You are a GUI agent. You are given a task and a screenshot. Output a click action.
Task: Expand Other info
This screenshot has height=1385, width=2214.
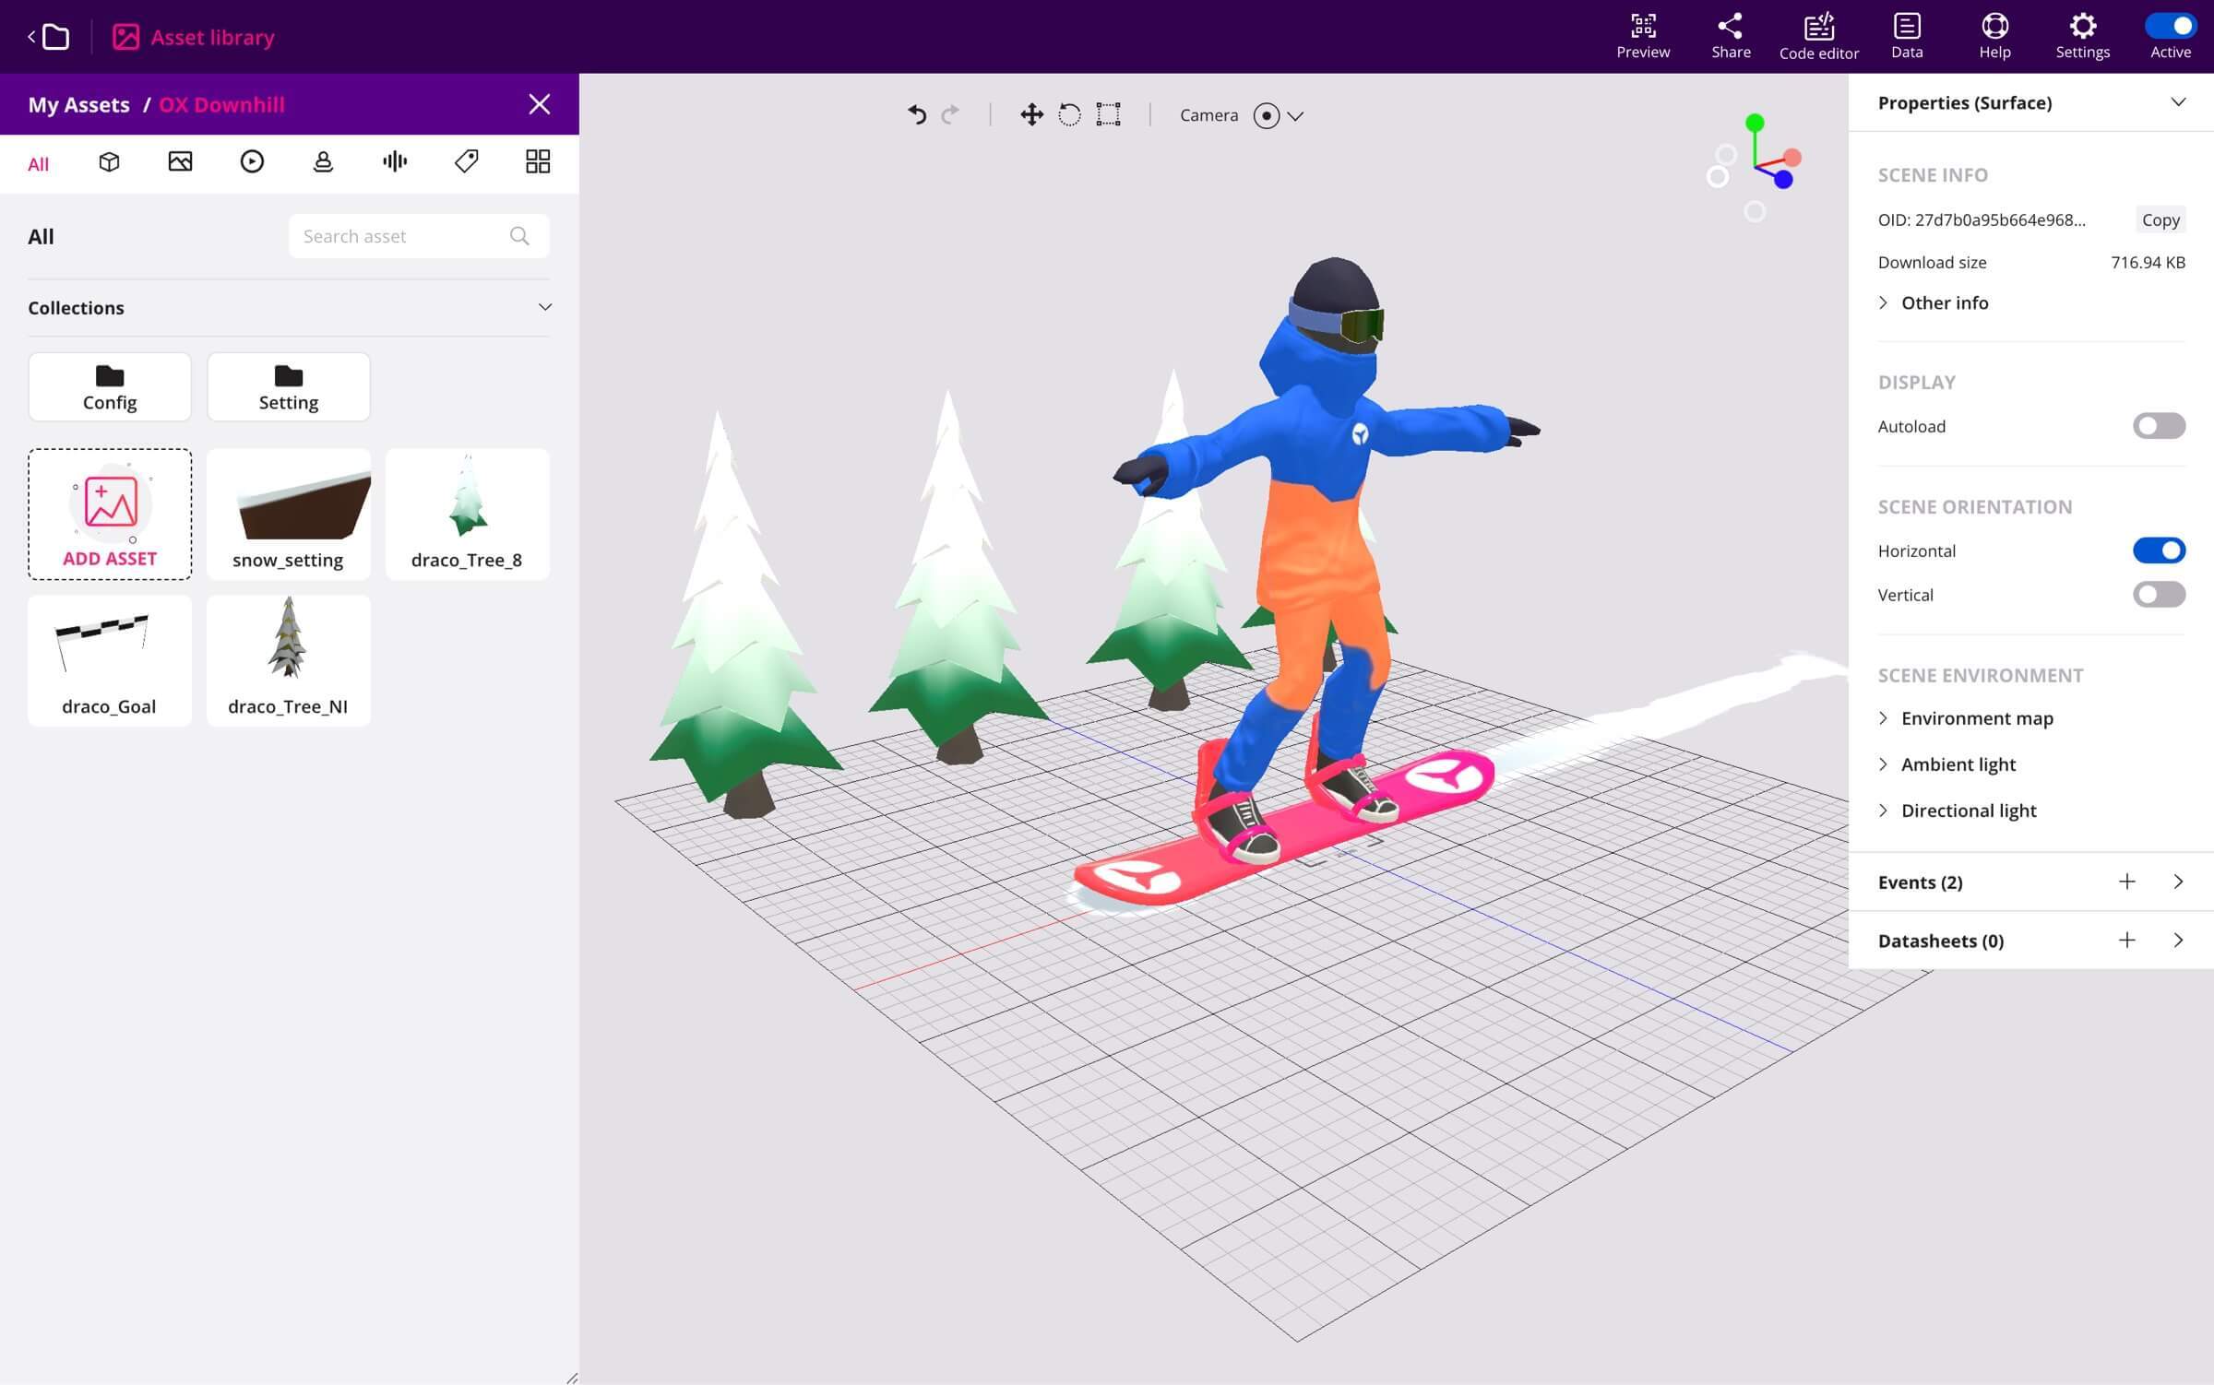[1933, 302]
